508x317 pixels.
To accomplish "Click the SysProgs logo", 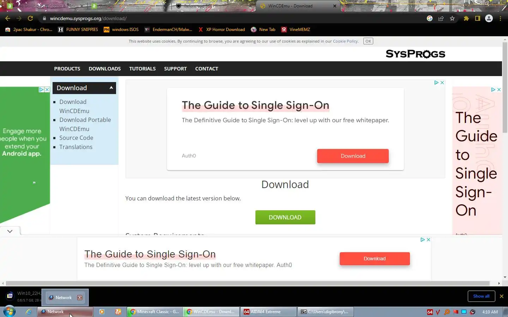I will [415, 54].
